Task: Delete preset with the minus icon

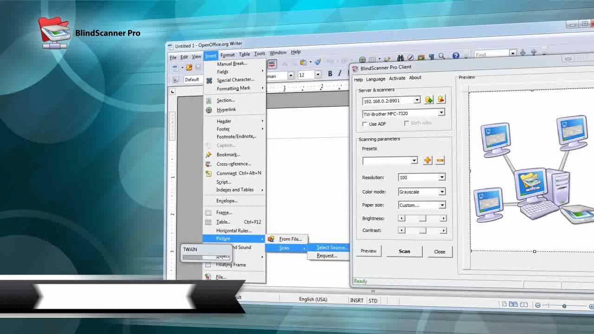Action: [440, 161]
